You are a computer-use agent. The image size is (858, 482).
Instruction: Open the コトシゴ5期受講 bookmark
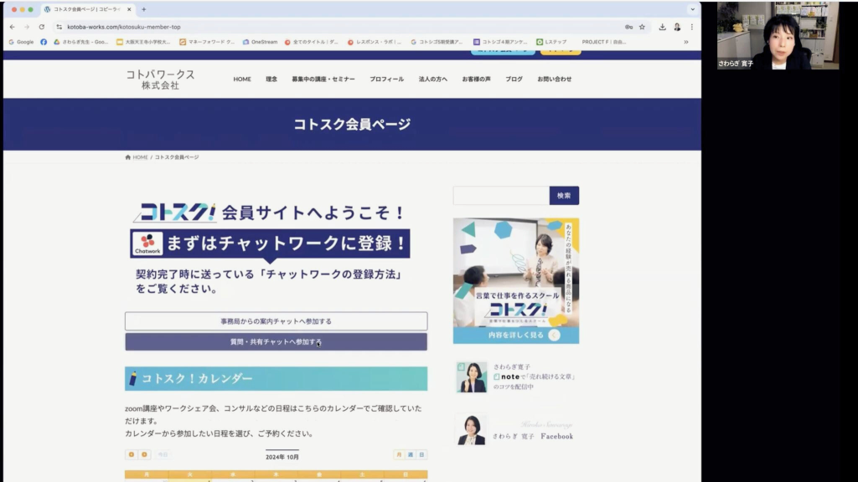pyautogui.click(x=437, y=42)
